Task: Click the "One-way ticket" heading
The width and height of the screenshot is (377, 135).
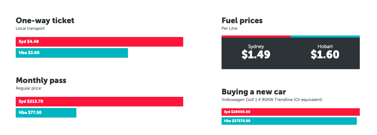Action: point(45,21)
